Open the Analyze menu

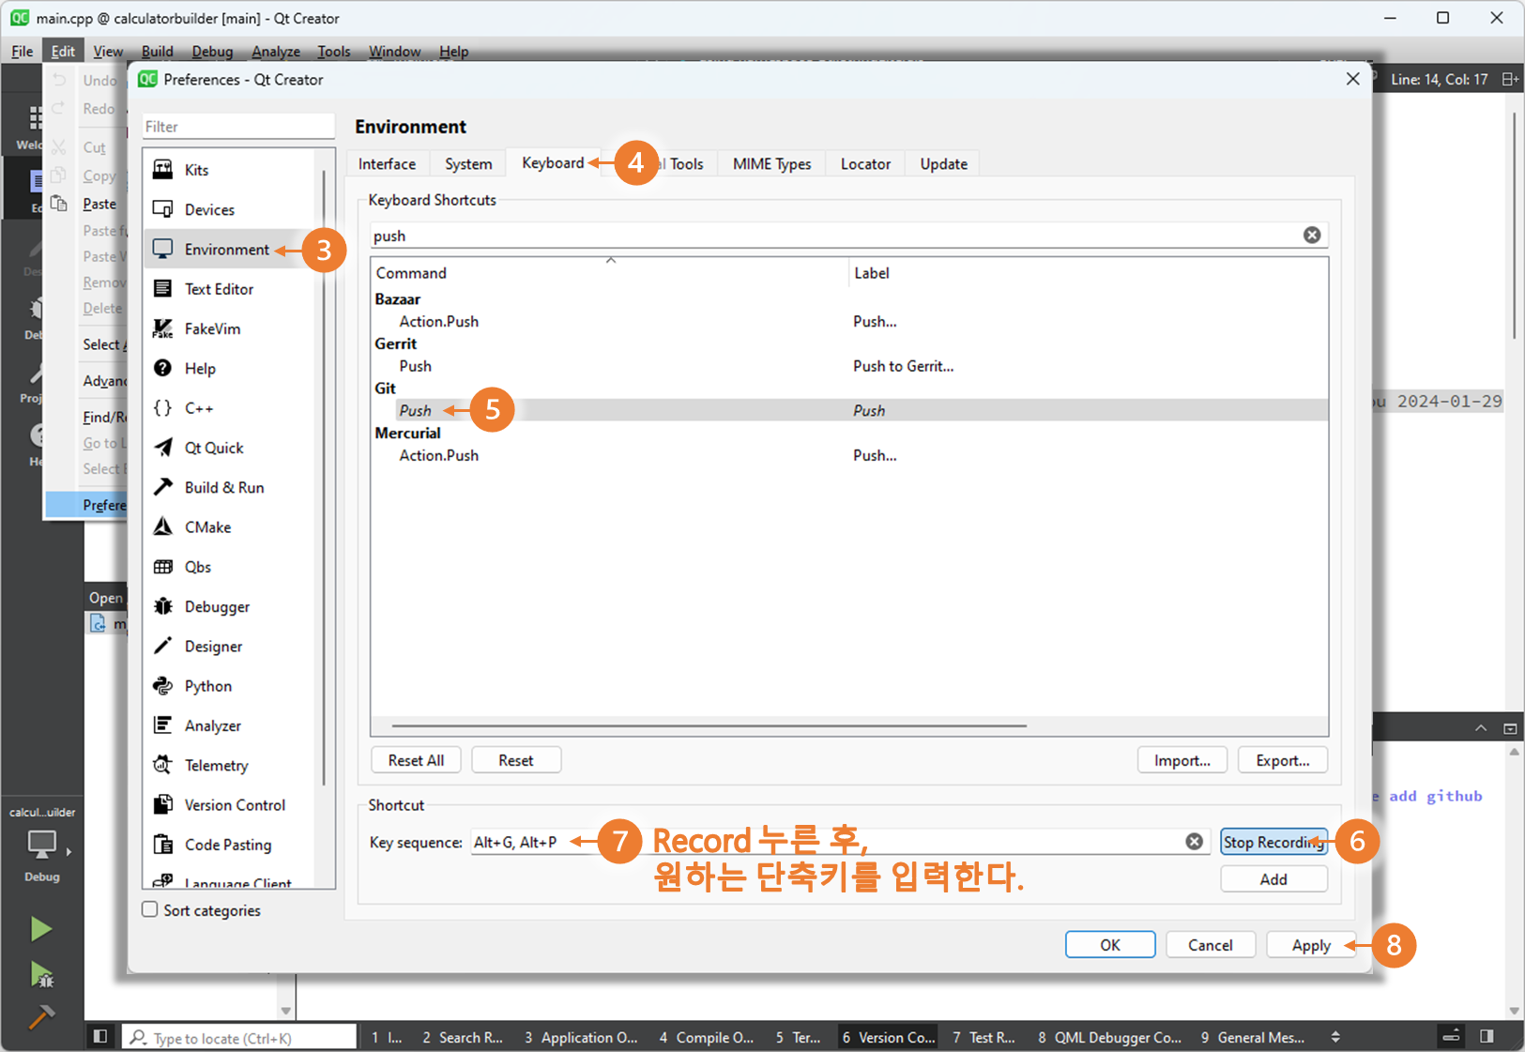tap(276, 52)
